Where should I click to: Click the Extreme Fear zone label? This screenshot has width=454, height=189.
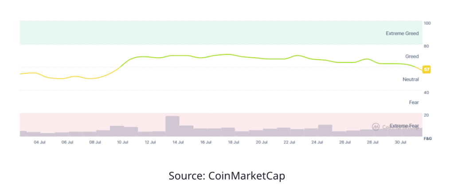pyautogui.click(x=404, y=126)
